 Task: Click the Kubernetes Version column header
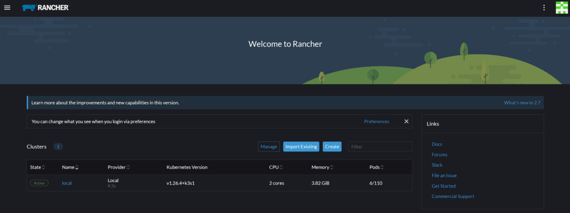coord(187,168)
